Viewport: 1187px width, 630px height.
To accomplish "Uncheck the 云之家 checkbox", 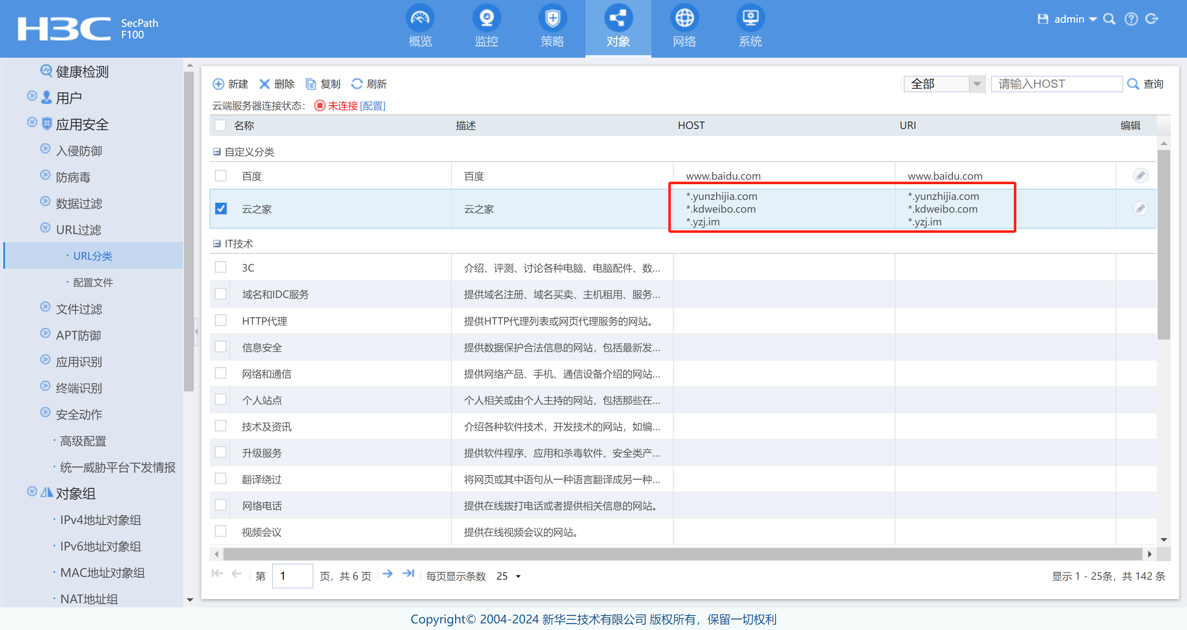I will (x=221, y=208).
